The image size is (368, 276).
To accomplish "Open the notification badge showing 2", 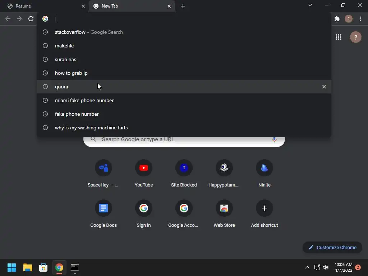I will coord(358,267).
